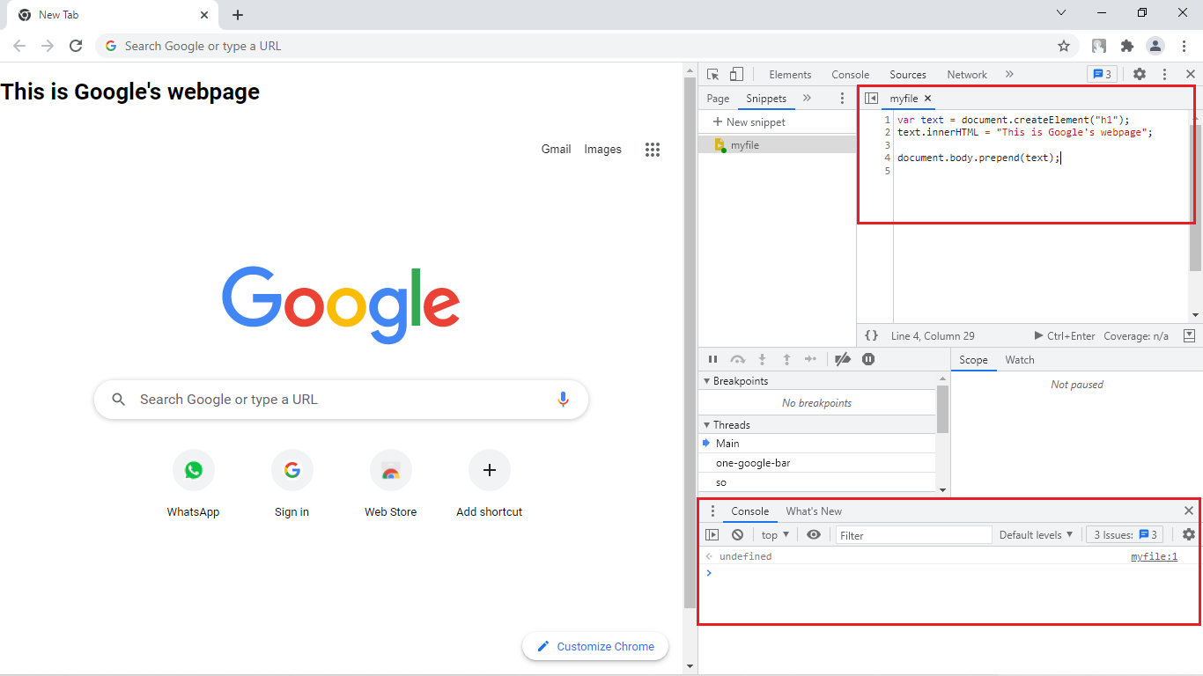
Task: Show more navigator tabs next to Snippets
Action: coord(807,99)
